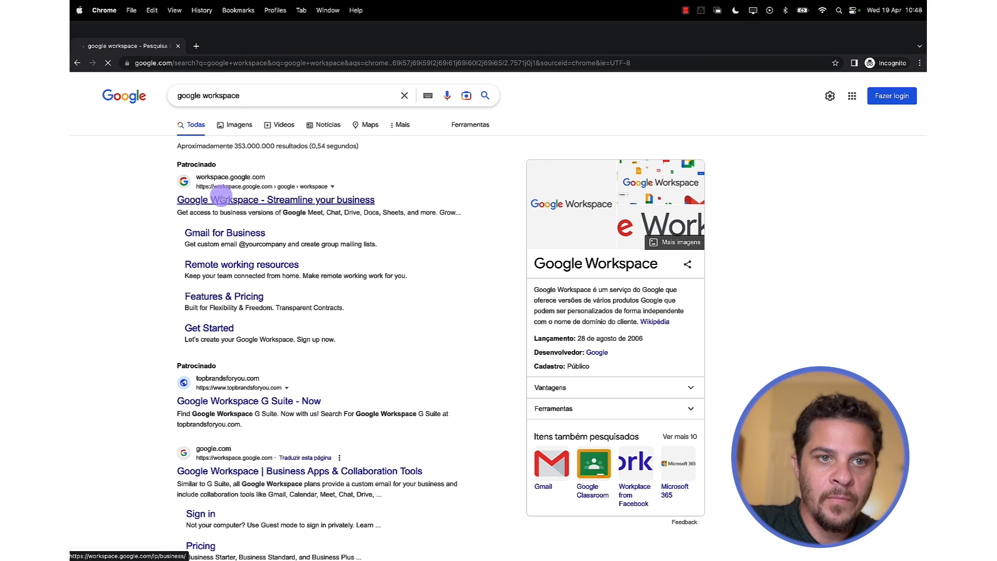Click the blue magnifier search button
Viewport: 997px width, 561px height.
point(485,96)
